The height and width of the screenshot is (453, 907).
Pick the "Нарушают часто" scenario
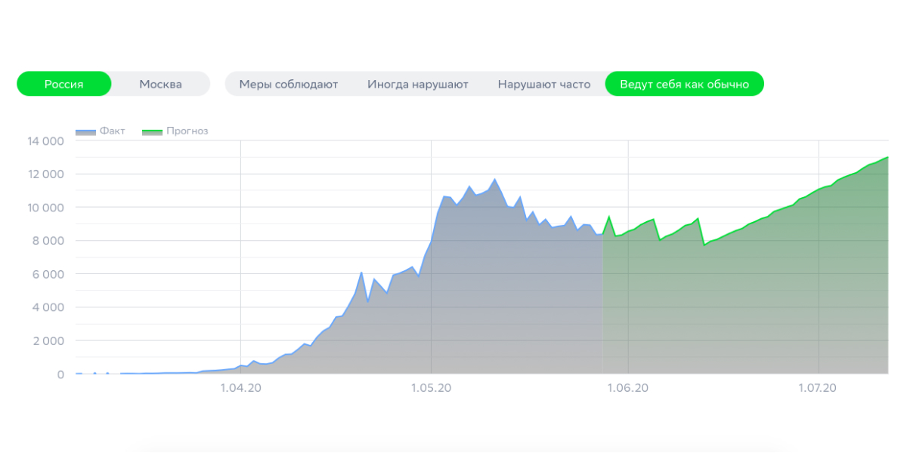pos(543,84)
